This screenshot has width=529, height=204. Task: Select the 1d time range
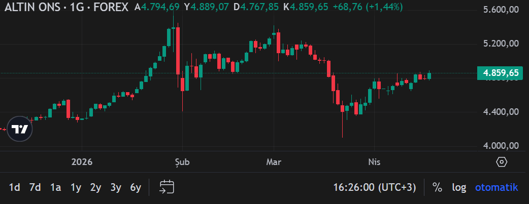tap(15, 187)
